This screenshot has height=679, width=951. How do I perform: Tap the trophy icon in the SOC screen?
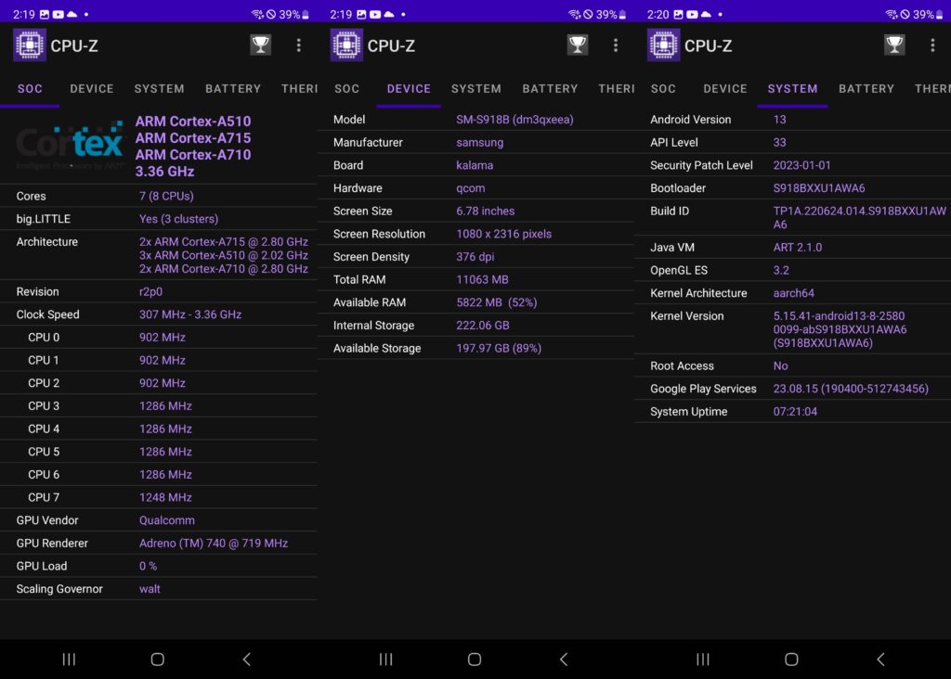click(261, 45)
